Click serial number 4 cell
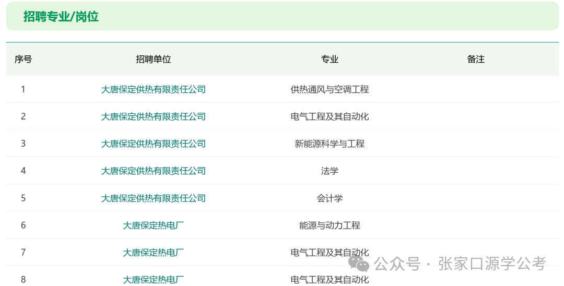Viewport: 564px width, 286px height. click(x=23, y=171)
